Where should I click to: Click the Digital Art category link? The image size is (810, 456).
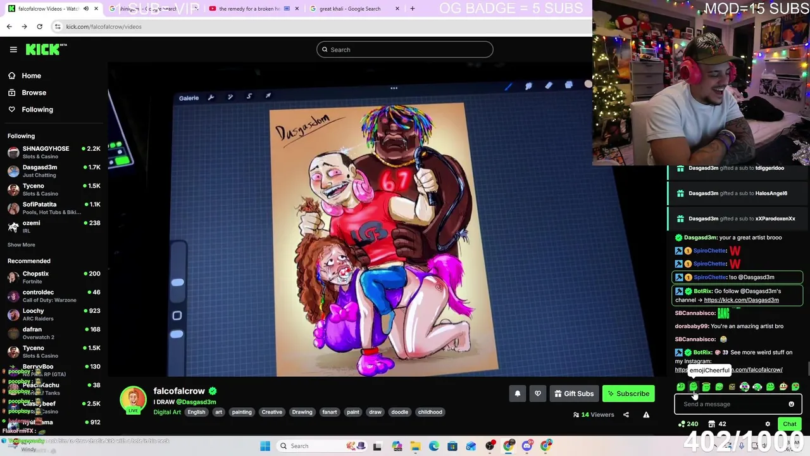click(167, 412)
